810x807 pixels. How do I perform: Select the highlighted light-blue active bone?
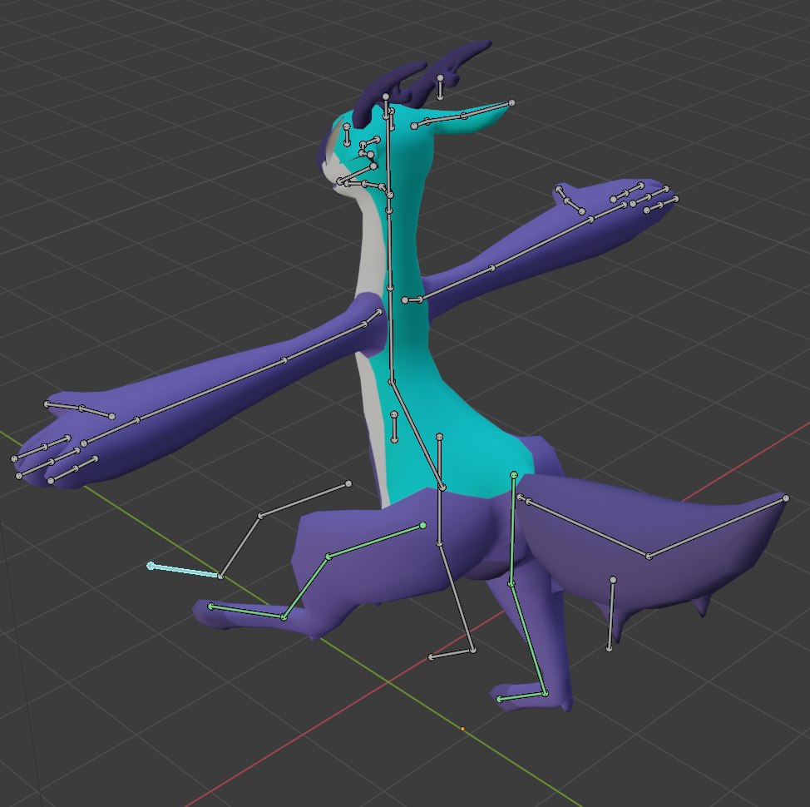[x=185, y=571]
